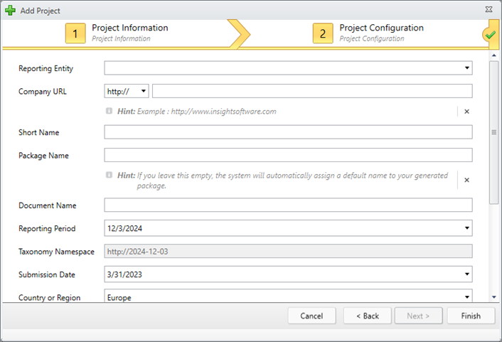The height and width of the screenshot is (342, 502).
Task: Click the green plus Add Project icon
Action: (x=10, y=10)
